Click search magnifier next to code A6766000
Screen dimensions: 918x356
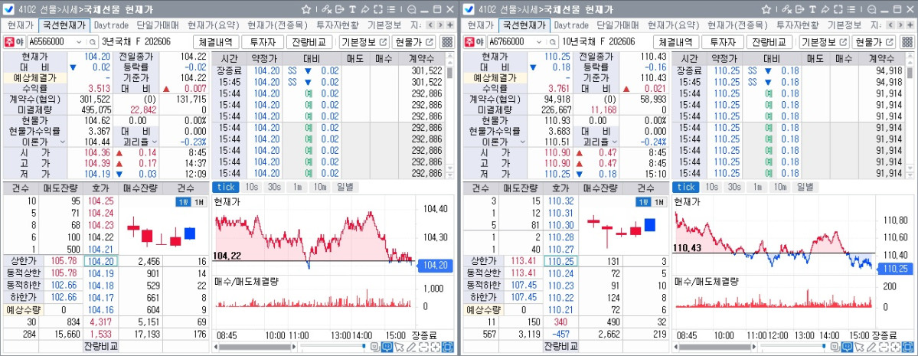tap(553, 42)
